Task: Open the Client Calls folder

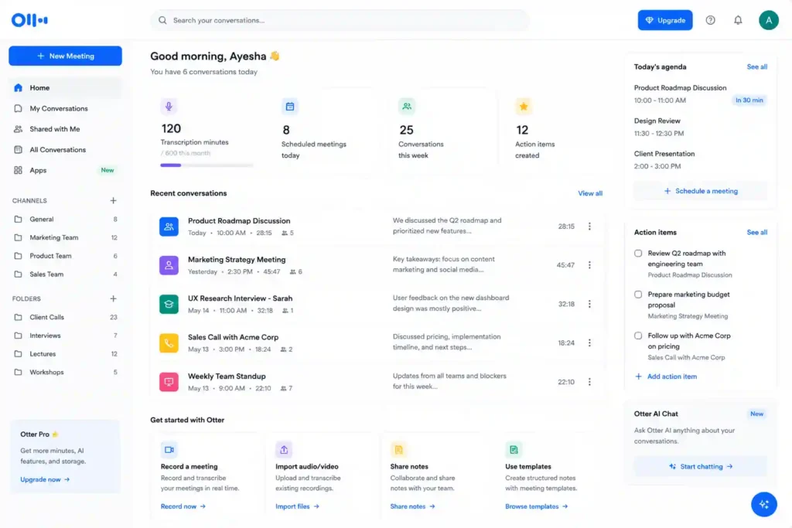Action: [x=65, y=317]
